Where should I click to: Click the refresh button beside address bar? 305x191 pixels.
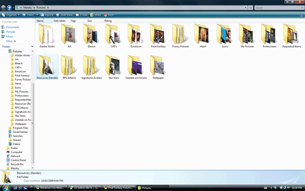tap(250, 8)
